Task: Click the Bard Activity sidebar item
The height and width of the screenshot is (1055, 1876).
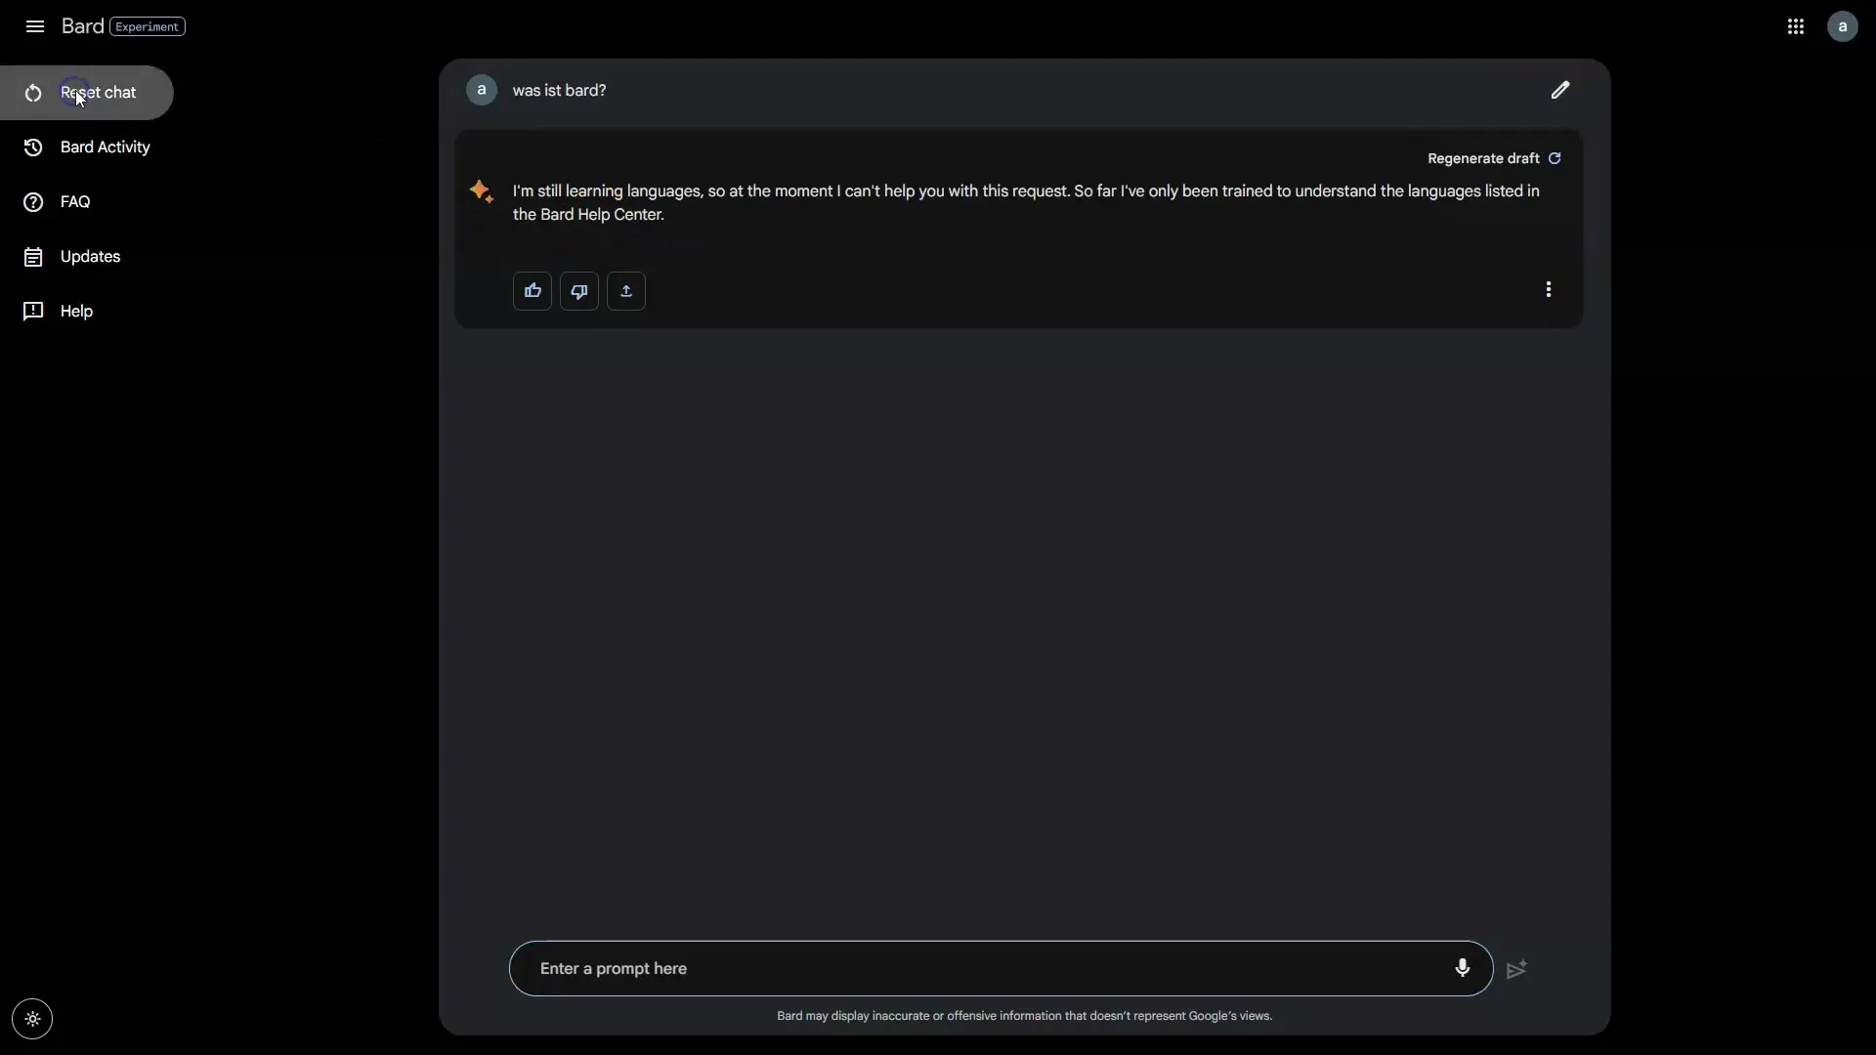Action: pyautogui.click(x=105, y=146)
